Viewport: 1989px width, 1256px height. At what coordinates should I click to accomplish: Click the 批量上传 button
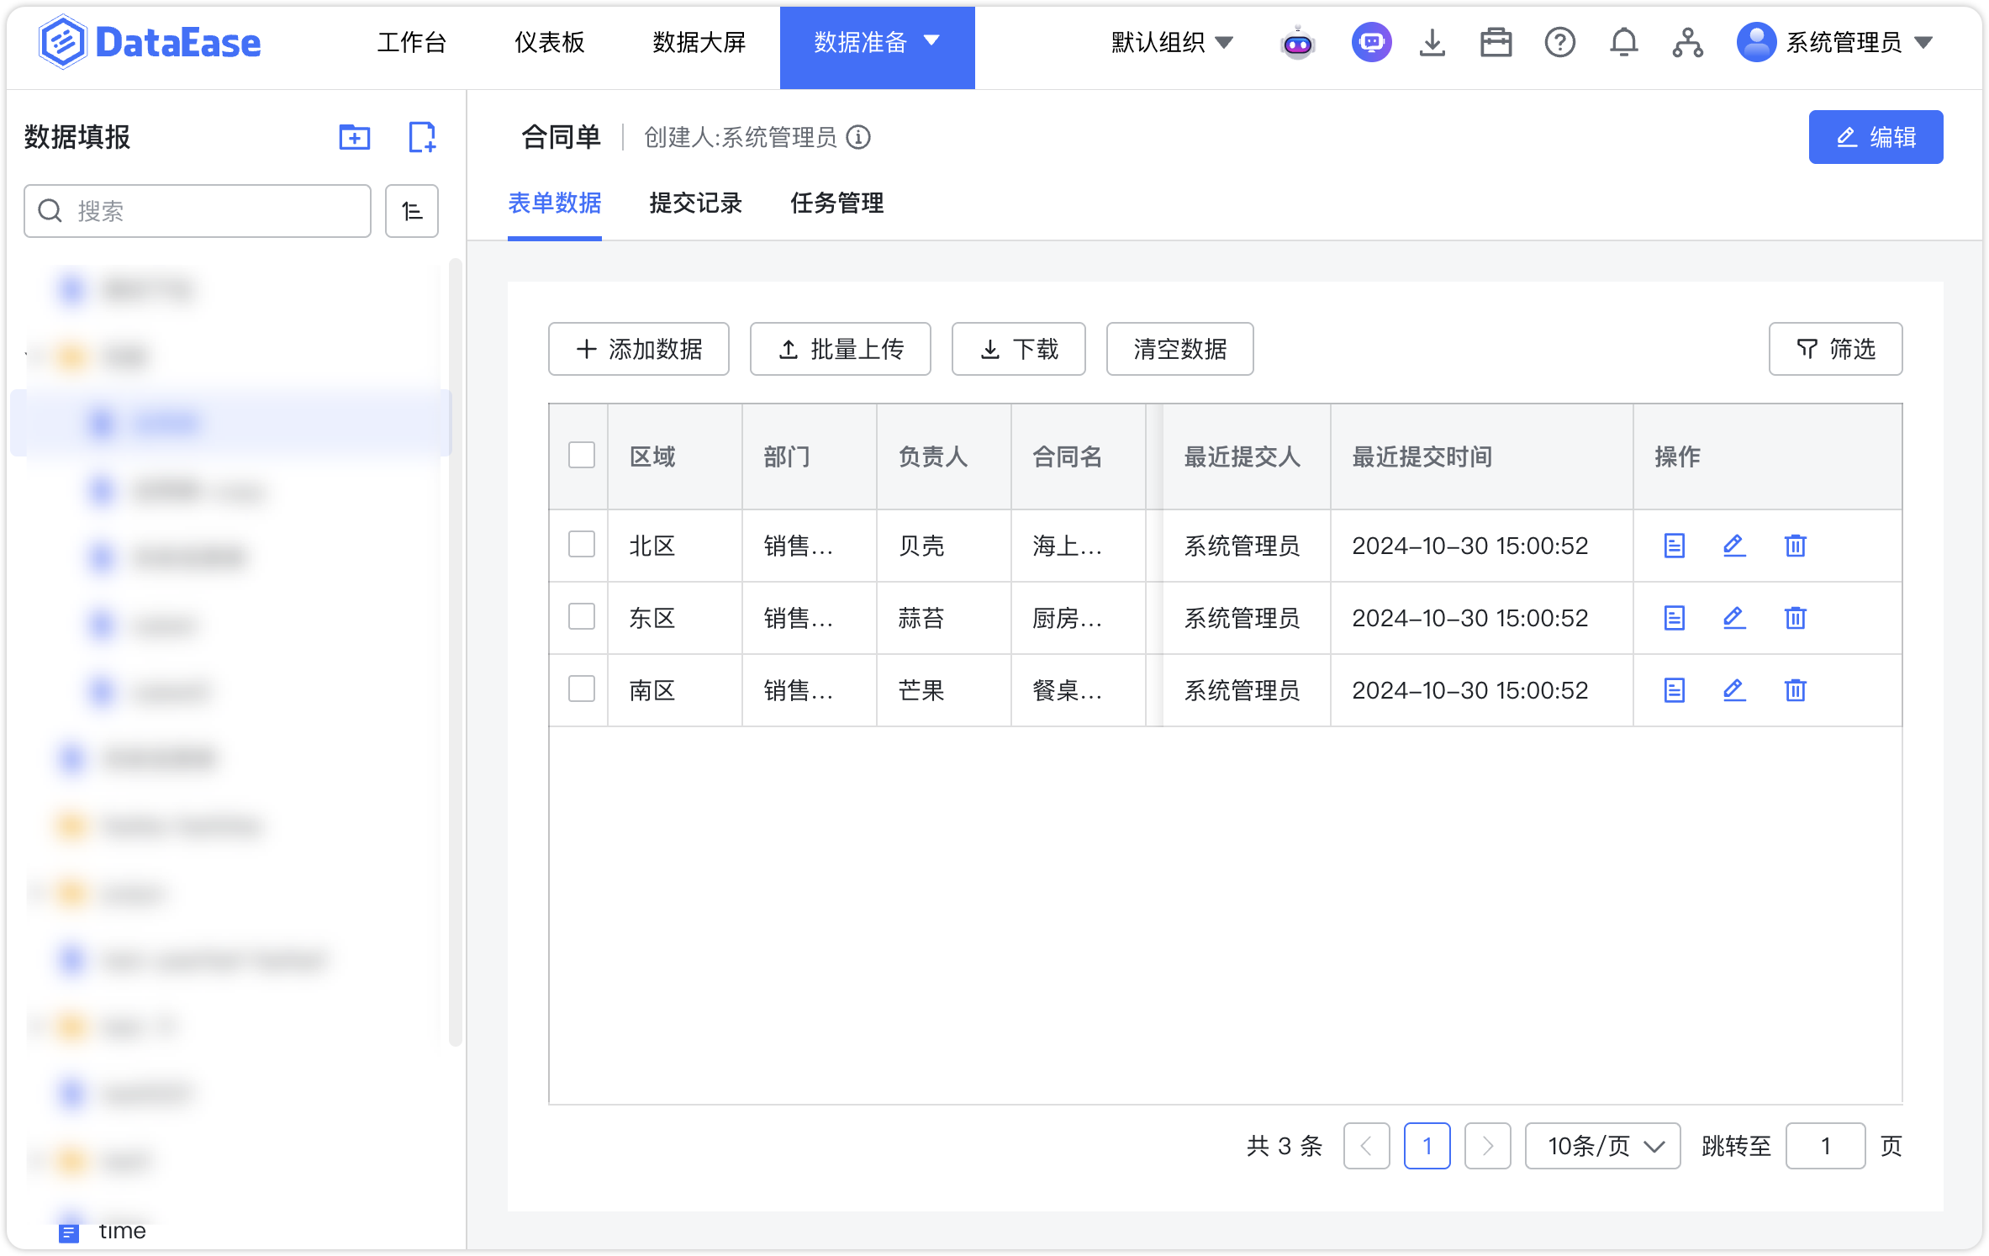pyautogui.click(x=841, y=349)
